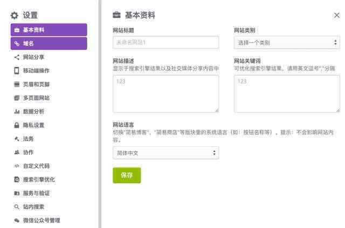Select 服务与验证 in the sidebar
The width and height of the screenshot is (345, 228).
click(x=36, y=193)
